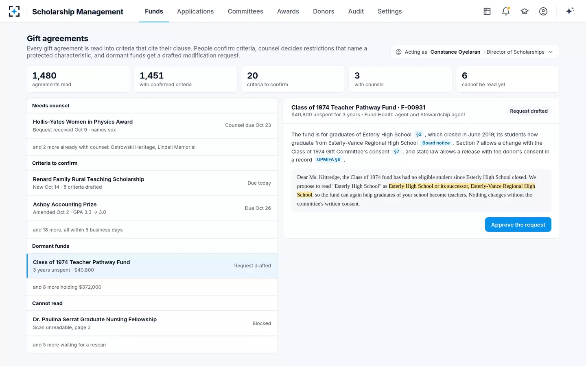This screenshot has height=366, width=586.
Task: Click the 'Due today' label
Action: [259, 183]
